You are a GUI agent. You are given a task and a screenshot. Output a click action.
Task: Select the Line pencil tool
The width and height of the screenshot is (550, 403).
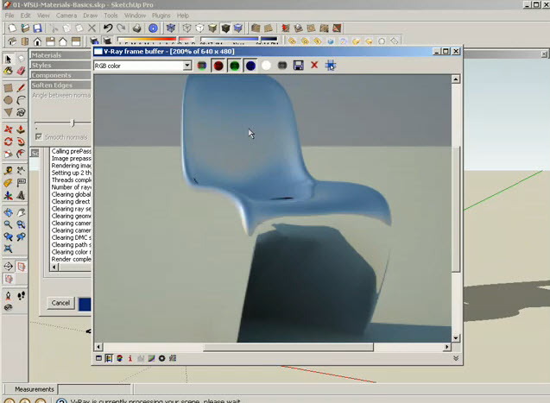(21, 88)
